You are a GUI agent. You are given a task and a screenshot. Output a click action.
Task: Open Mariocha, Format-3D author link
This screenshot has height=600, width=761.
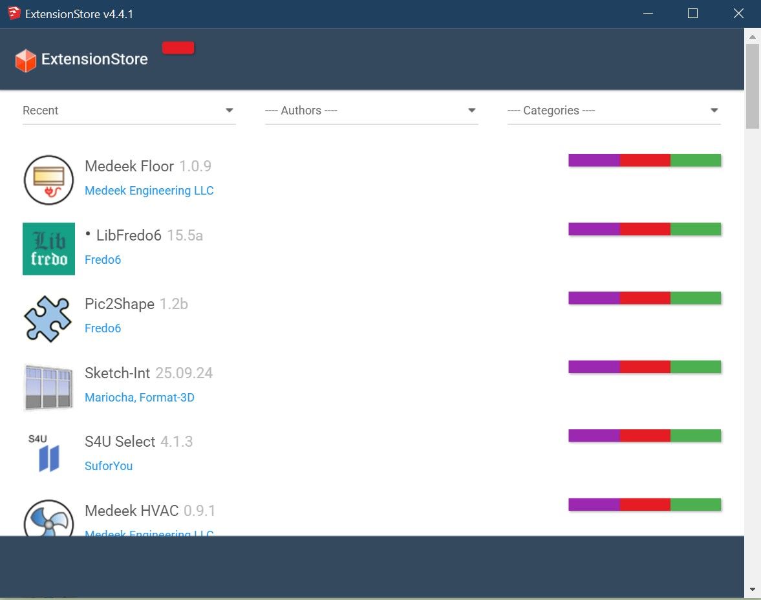tap(139, 398)
